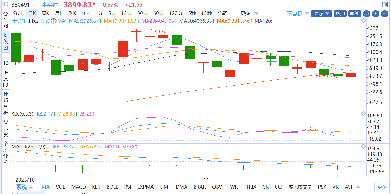
Task: Open 分时图 sidebar view
Action: pyautogui.click(x=5, y=20)
